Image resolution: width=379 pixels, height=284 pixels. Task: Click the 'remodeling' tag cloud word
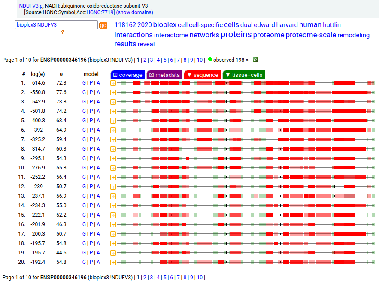353,35
